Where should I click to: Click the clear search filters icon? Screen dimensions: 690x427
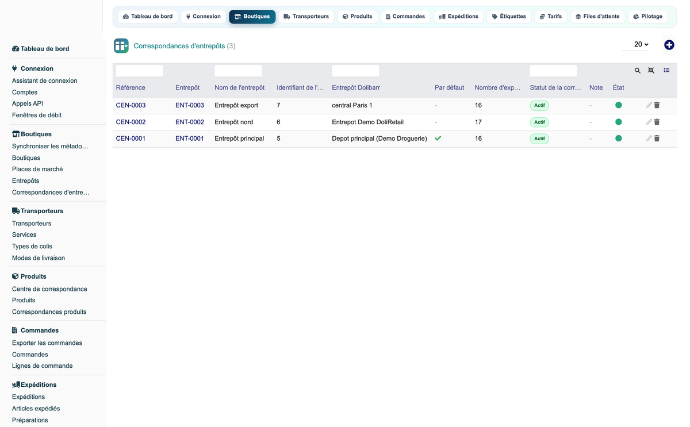tap(651, 71)
